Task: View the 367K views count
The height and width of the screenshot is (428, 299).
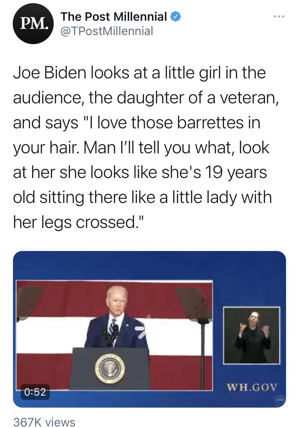Action: [44, 422]
